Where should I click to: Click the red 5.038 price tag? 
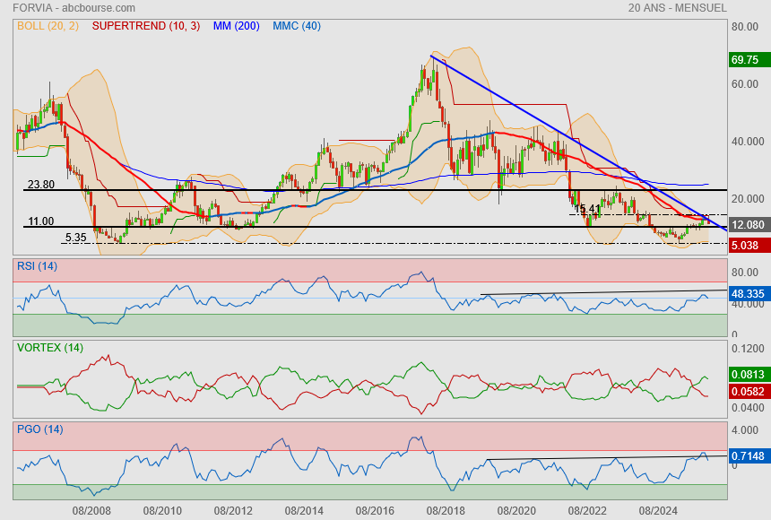coord(746,245)
